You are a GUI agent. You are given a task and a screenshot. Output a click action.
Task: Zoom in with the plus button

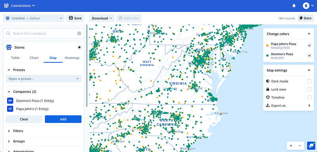[x=291, y=146]
